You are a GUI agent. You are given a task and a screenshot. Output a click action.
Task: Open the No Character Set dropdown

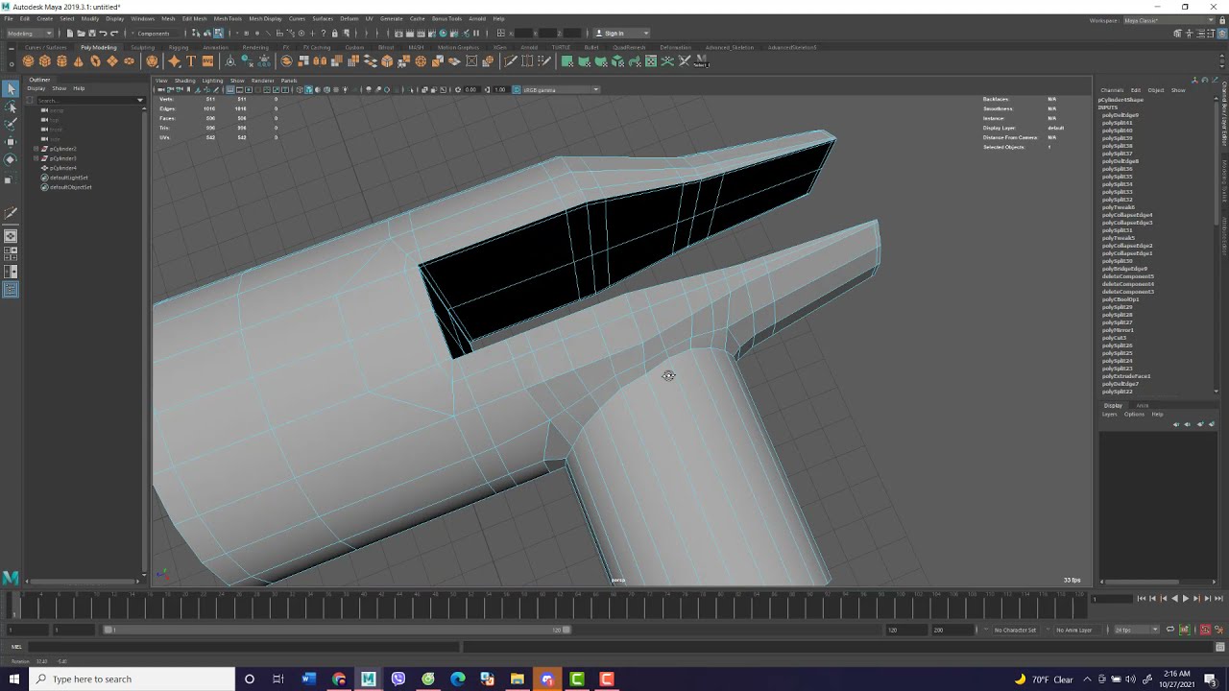(x=1014, y=630)
